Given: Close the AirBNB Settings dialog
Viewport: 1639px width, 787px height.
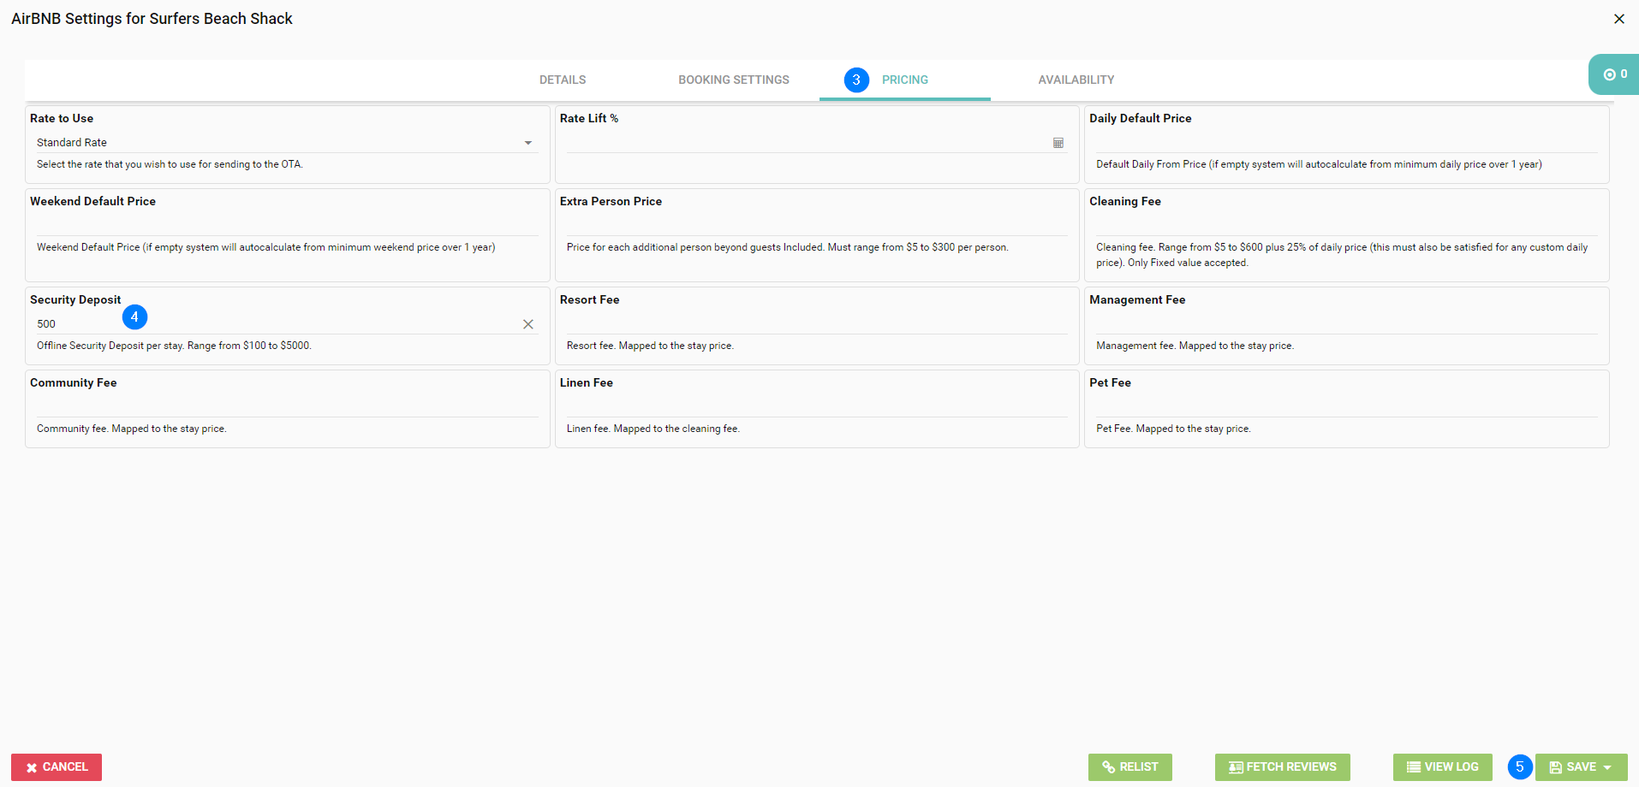Looking at the screenshot, I should pos(1618,19).
